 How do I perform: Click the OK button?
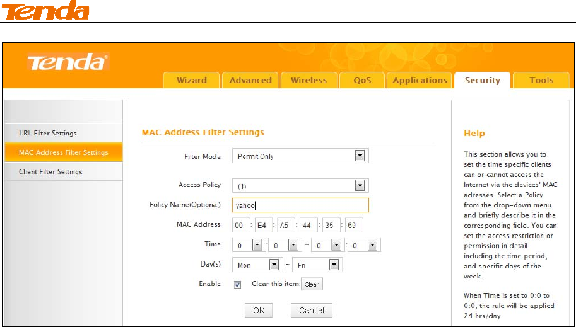click(x=259, y=311)
